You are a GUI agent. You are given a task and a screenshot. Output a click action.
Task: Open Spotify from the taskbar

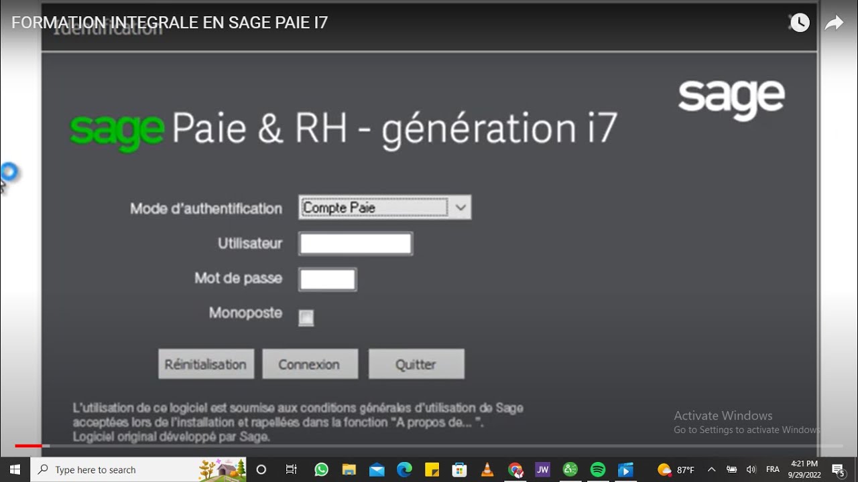coord(598,469)
